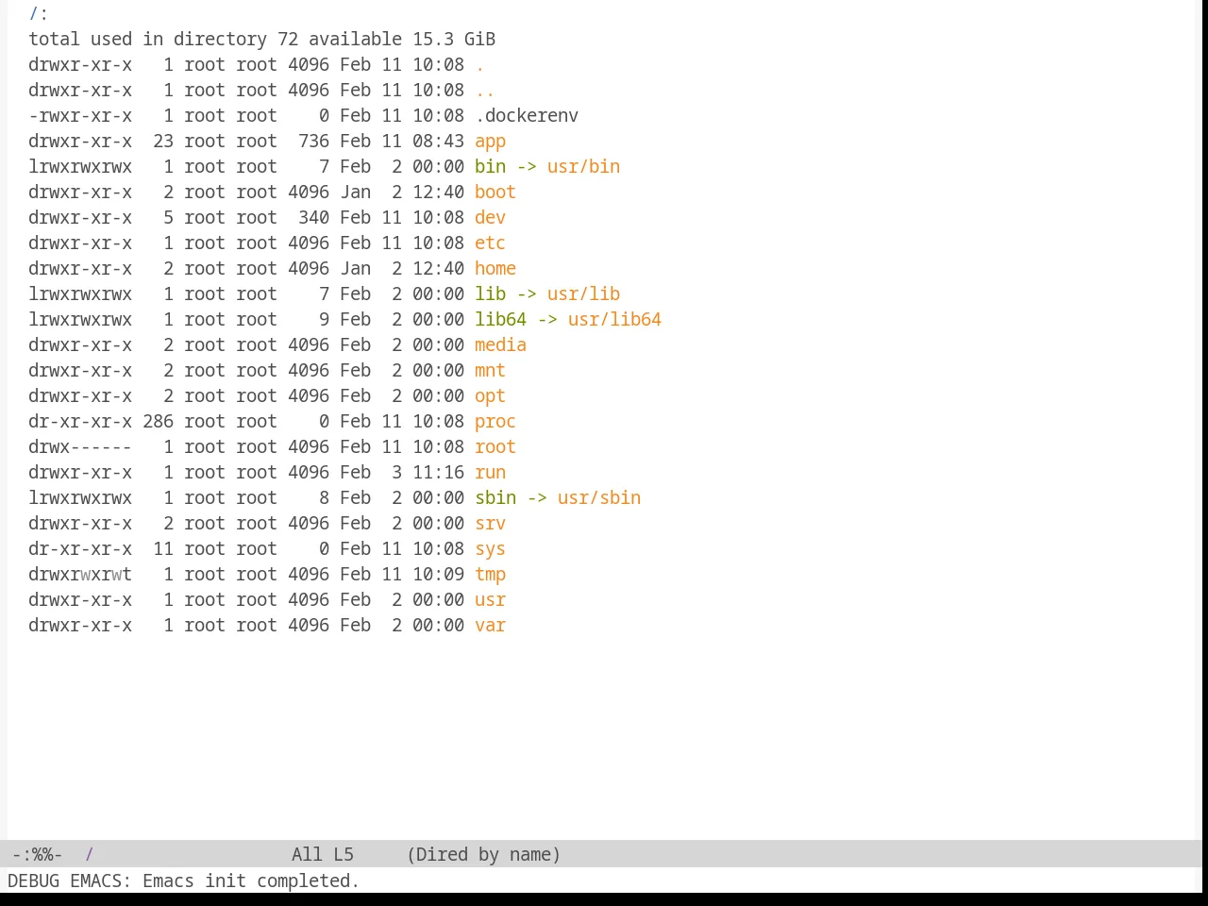Open the etc directory
Viewport: 1208px width, 906px height.
490,243
